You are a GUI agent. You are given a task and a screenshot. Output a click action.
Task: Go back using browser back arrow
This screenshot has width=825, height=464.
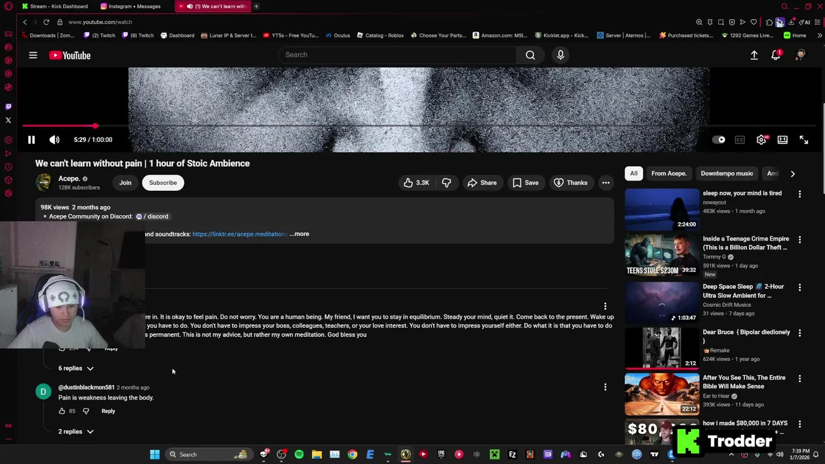(24, 22)
